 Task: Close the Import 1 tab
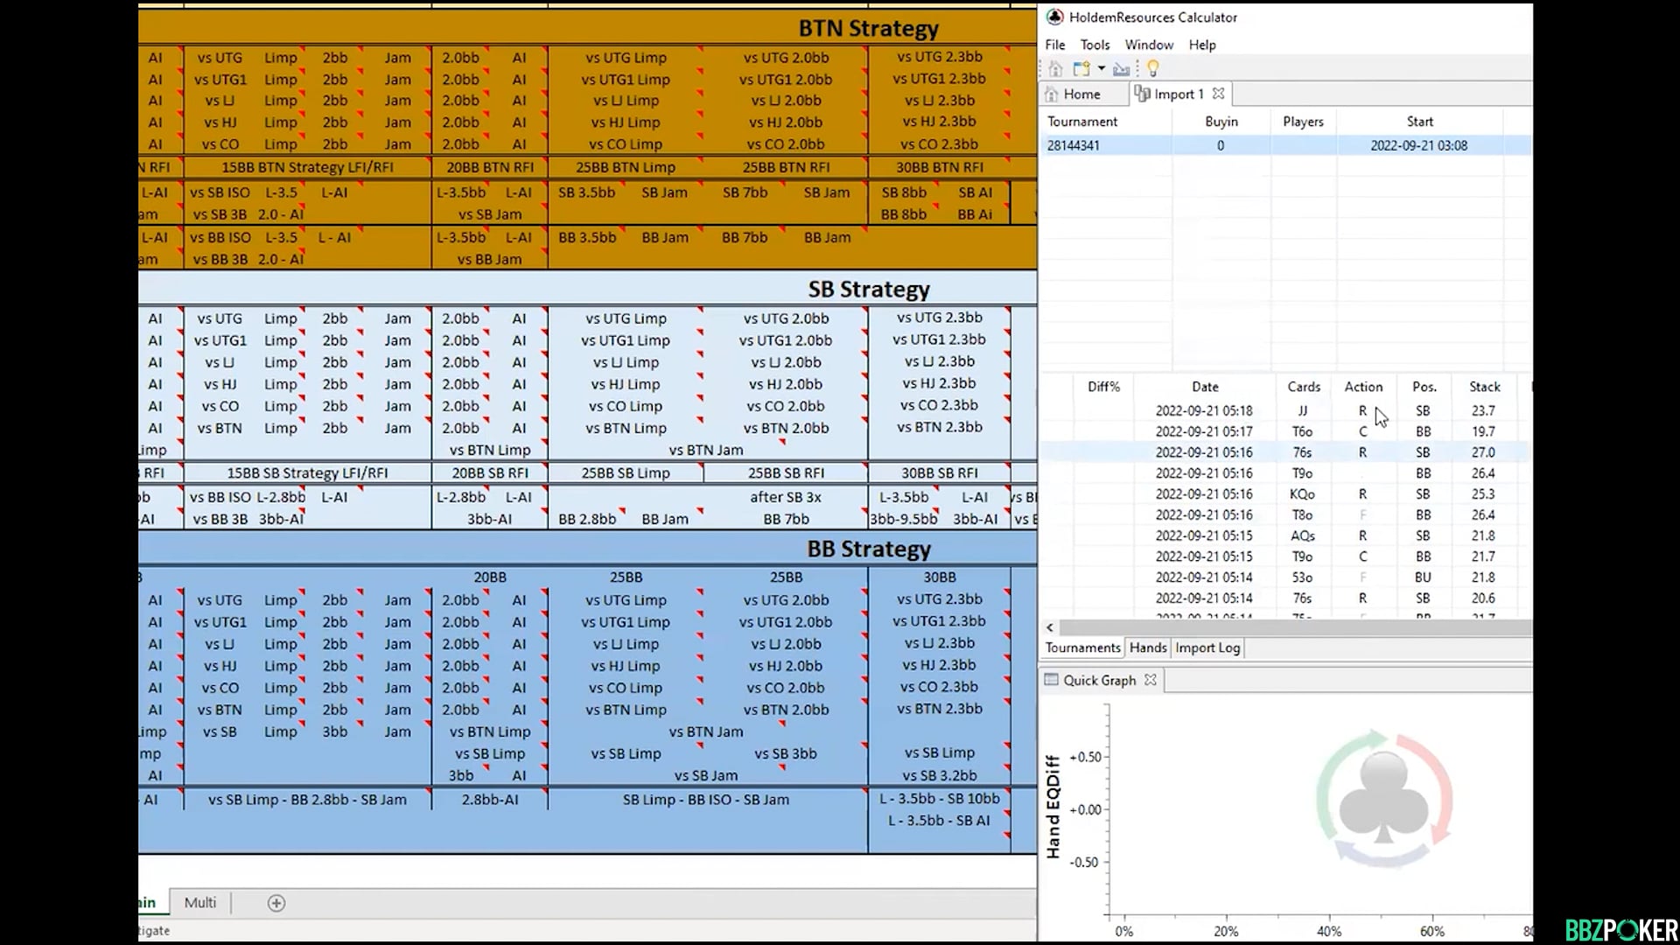click(x=1218, y=94)
